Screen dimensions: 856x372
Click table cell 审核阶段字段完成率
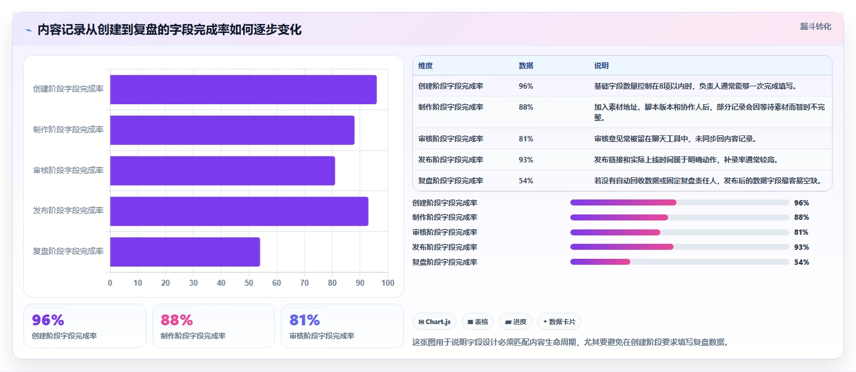[x=451, y=138]
